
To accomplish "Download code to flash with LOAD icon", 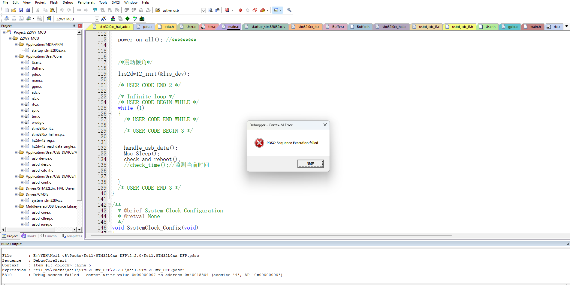I will pyautogui.click(x=49, y=18).
